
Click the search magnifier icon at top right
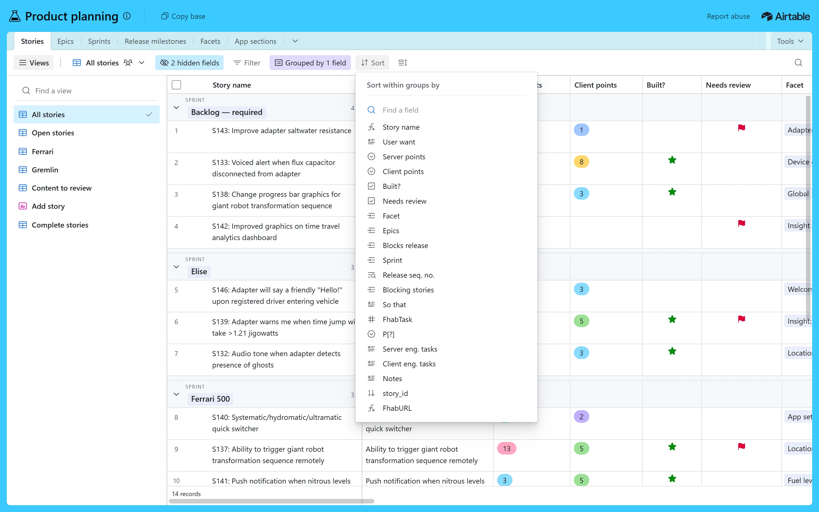798,63
